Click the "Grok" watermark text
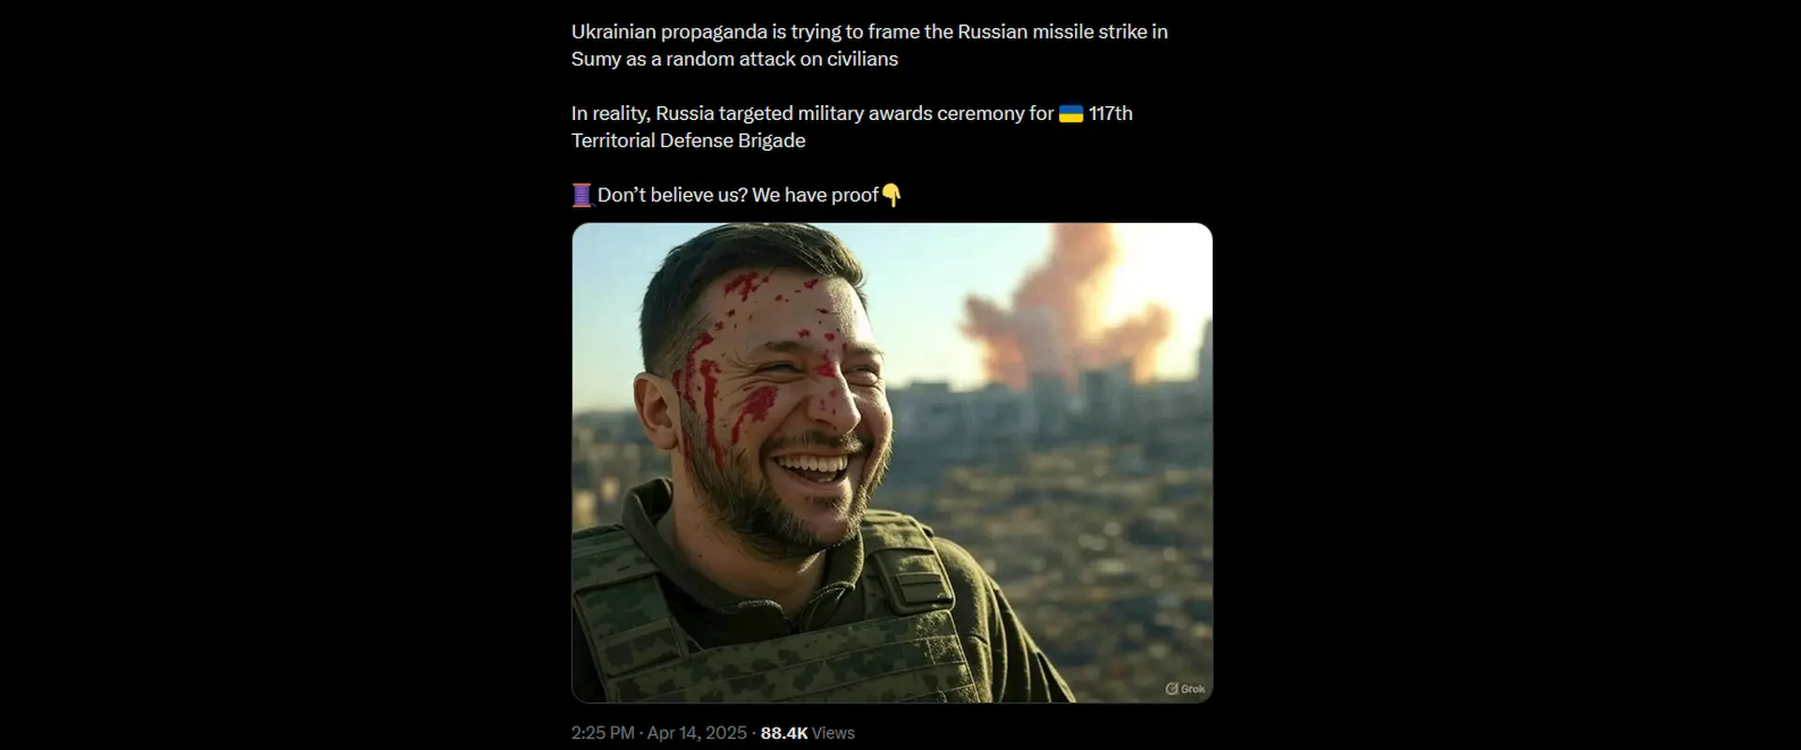Image resolution: width=1801 pixels, height=750 pixels. pos(1193,688)
